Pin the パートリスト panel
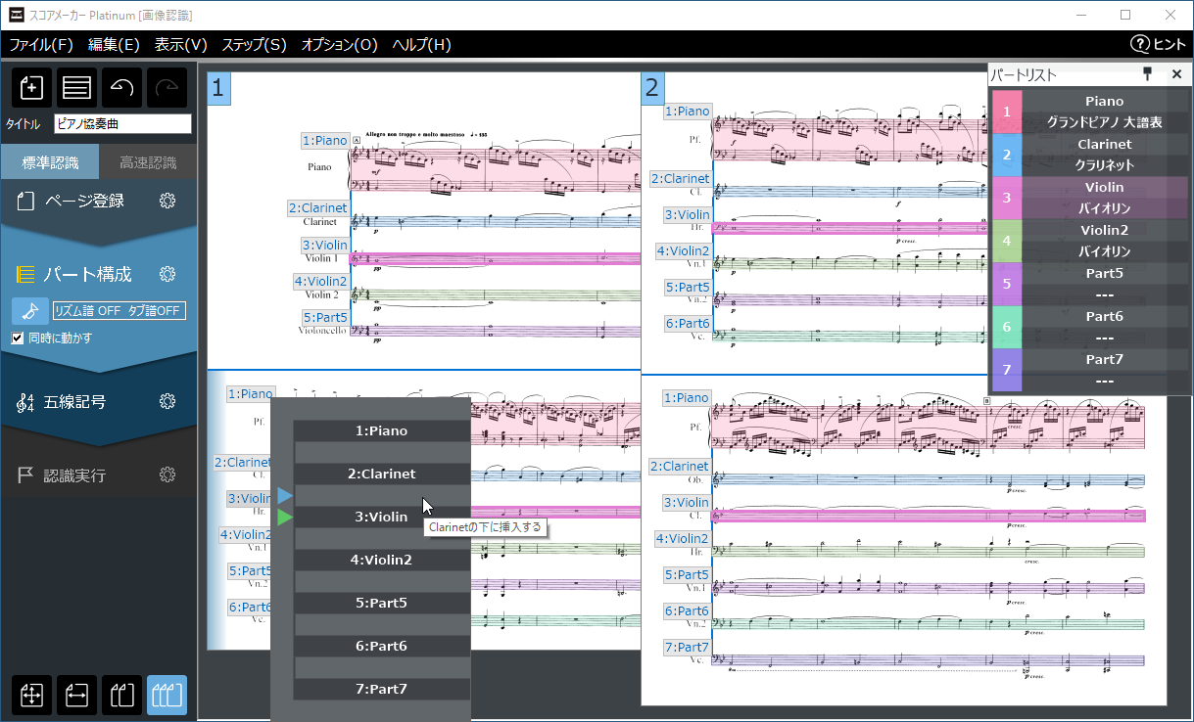 1148,74
